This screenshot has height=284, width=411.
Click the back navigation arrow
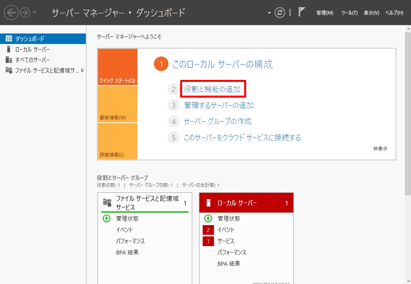click(x=11, y=13)
